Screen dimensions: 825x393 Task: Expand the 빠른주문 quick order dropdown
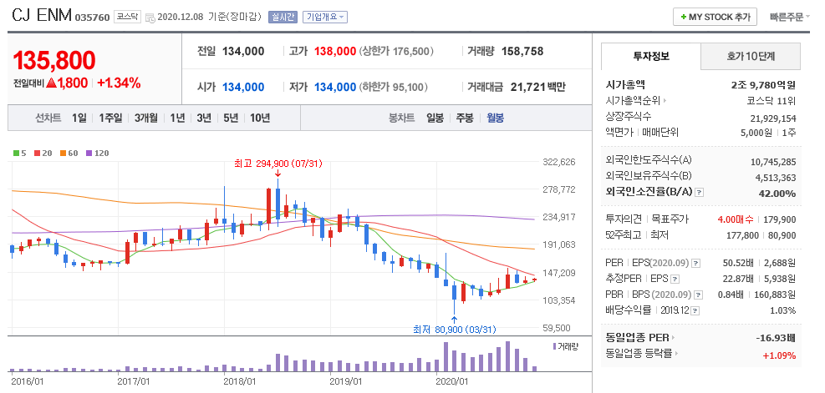pos(789,18)
